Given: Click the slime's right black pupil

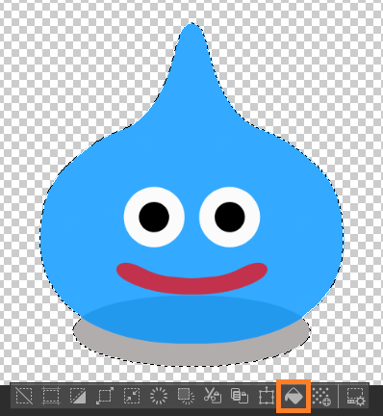Looking at the screenshot, I should click(x=230, y=217).
